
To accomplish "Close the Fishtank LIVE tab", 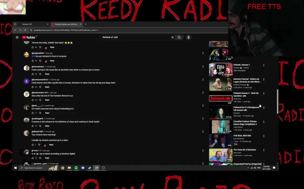I will pyautogui.click(x=48, y=24).
